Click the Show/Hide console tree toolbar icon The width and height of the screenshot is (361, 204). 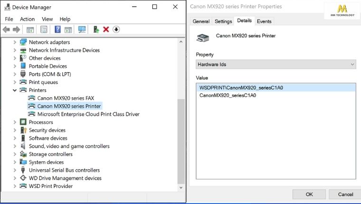point(30,30)
